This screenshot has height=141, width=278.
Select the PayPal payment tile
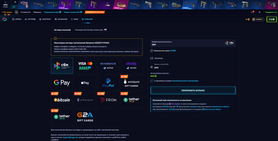[108, 83]
